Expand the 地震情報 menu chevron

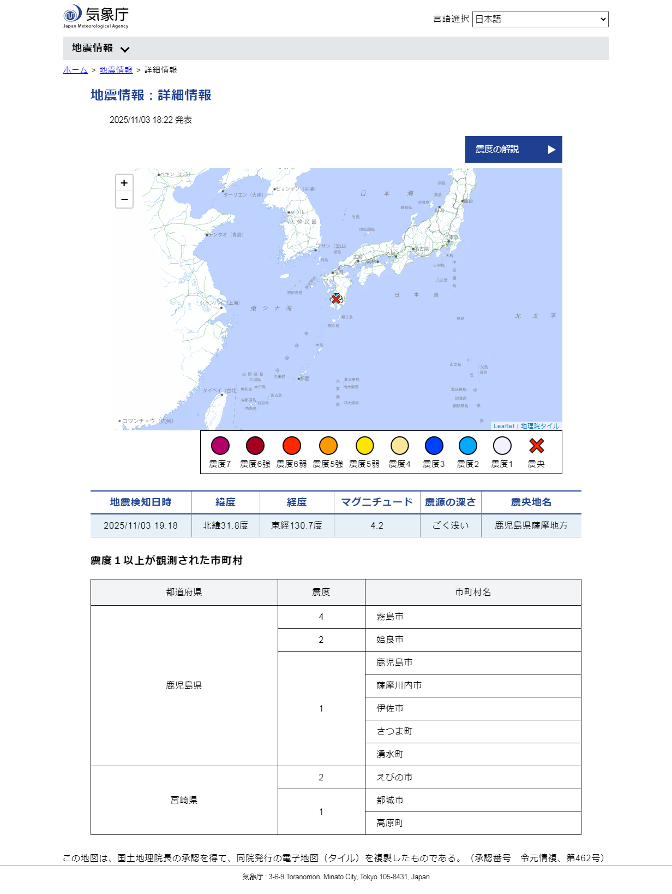tap(125, 49)
